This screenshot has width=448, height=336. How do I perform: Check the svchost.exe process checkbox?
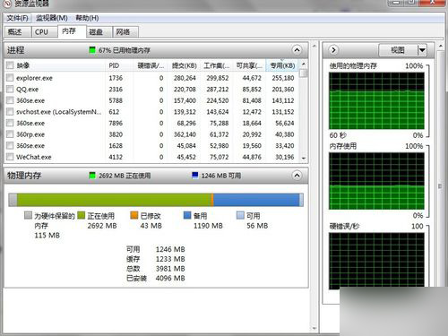click(10, 111)
